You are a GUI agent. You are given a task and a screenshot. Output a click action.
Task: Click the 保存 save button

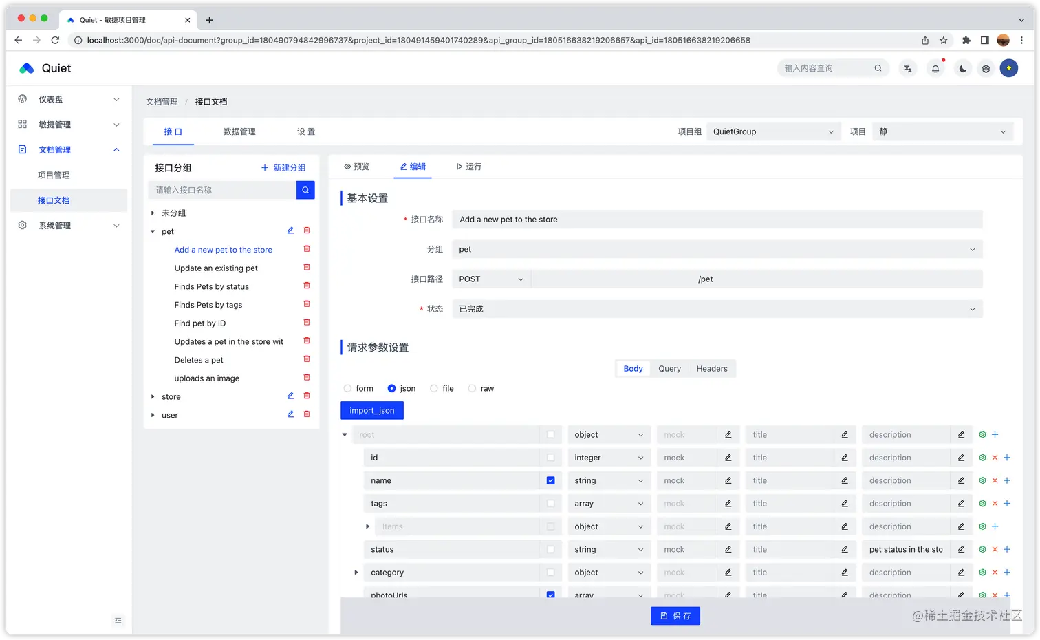(x=675, y=616)
